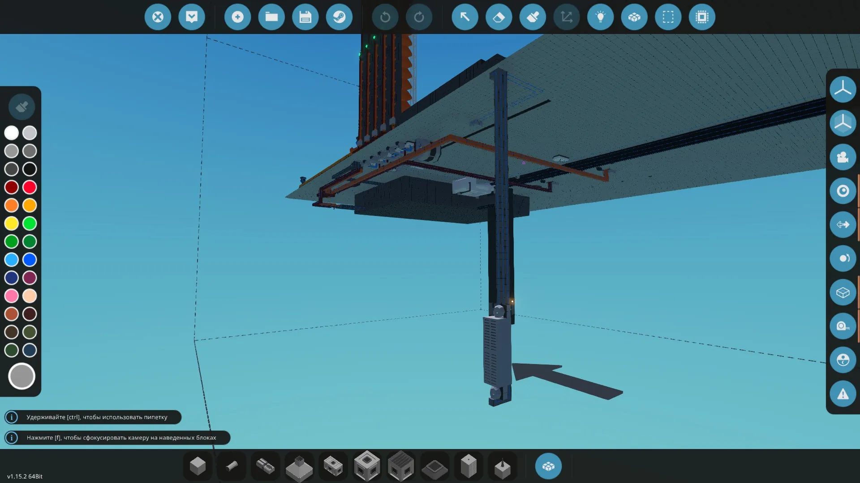Select the arrow pointer tool
This screenshot has height=483, width=860.
pos(465,17)
